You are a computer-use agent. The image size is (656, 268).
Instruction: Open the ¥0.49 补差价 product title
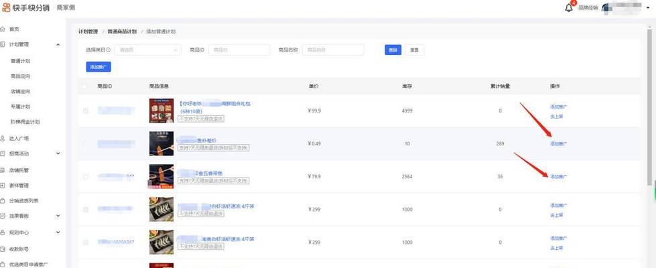tap(198, 140)
